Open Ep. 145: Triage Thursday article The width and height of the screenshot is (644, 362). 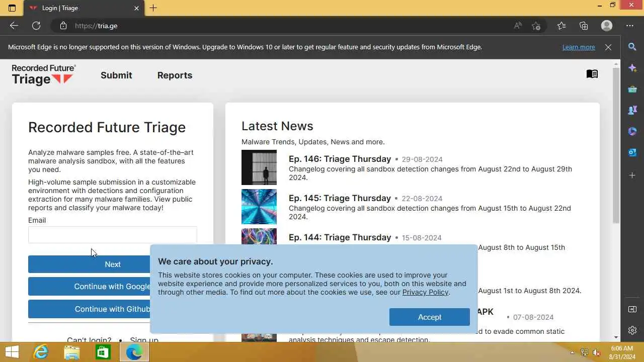[340, 198]
